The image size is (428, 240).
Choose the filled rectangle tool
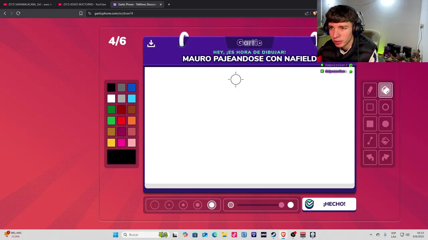pyautogui.click(x=370, y=124)
